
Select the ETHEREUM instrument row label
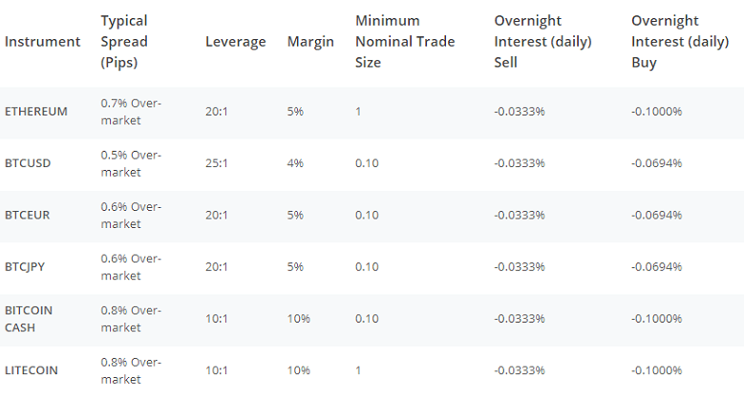36,112
